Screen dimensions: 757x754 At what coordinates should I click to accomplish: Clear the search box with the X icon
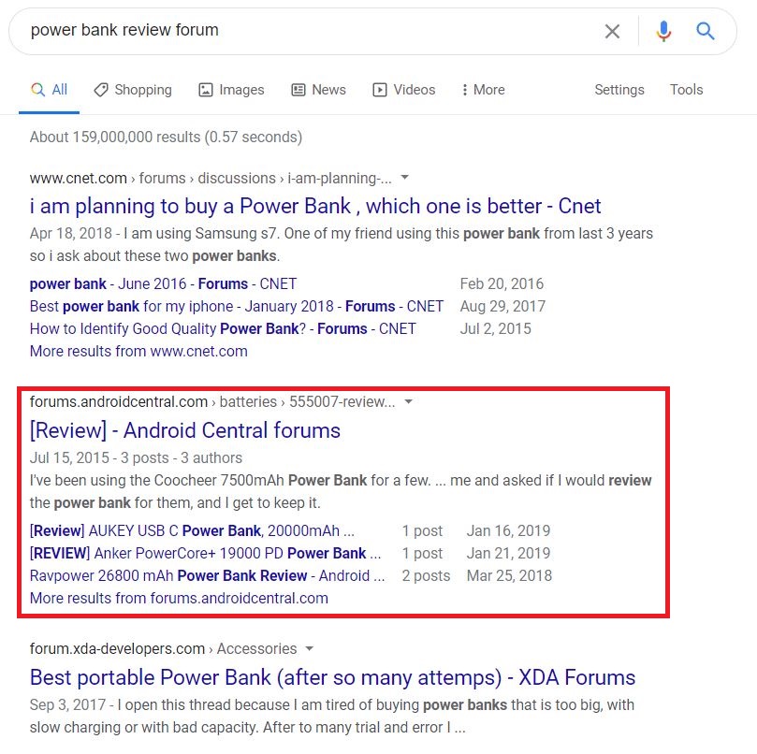click(612, 32)
